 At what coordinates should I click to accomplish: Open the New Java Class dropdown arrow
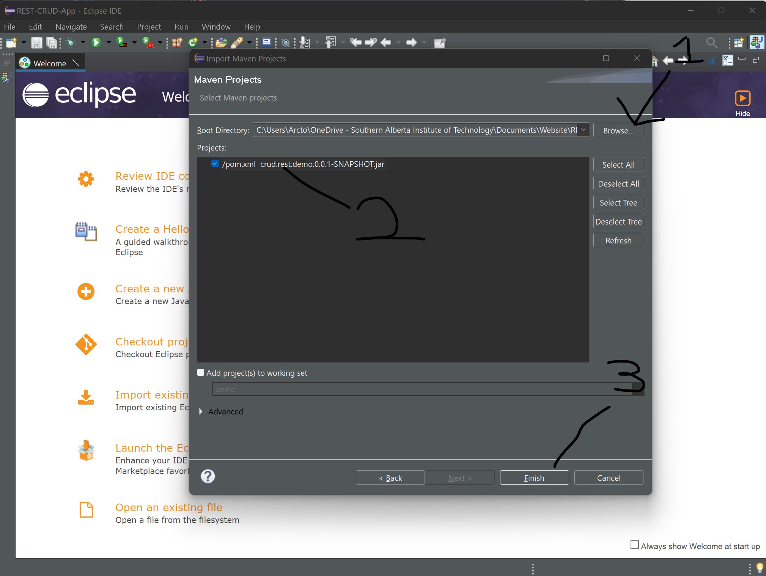205,42
